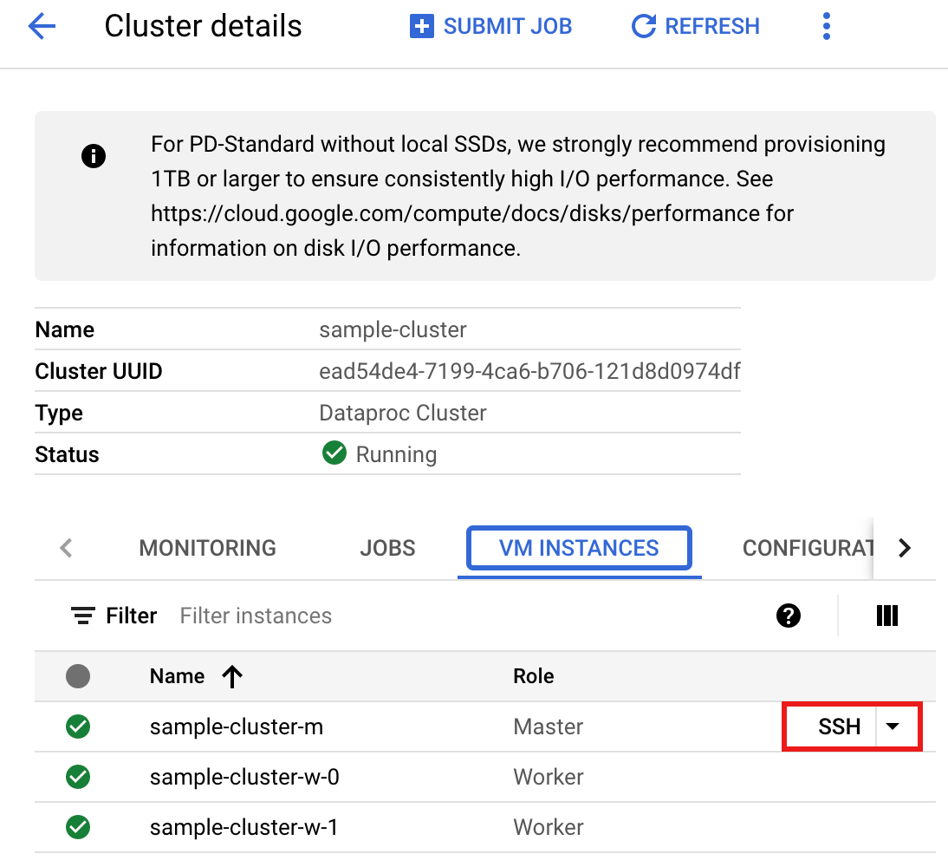Click the green status icon for sample-cluster-w-0
Screen dimensions: 948x860
(x=78, y=777)
